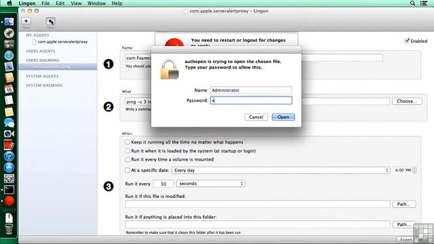Select com.foamrocks.ping under Users Daemons

[51, 66]
